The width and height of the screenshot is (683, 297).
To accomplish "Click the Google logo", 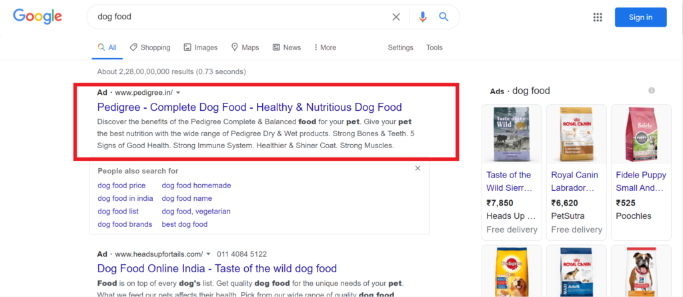I will pos(37,17).
